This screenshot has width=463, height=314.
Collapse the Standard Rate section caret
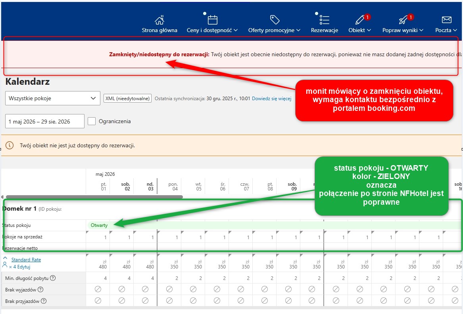pos(5,258)
